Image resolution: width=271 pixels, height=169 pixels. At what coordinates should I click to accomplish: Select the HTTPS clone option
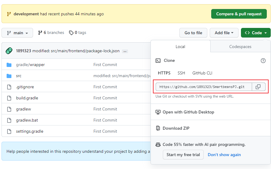[164, 73]
